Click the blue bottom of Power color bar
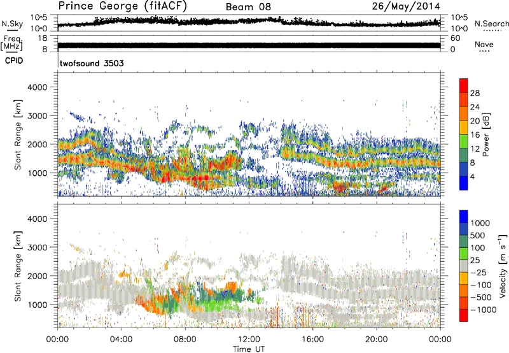This screenshot has height=353, width=509. 464,183
